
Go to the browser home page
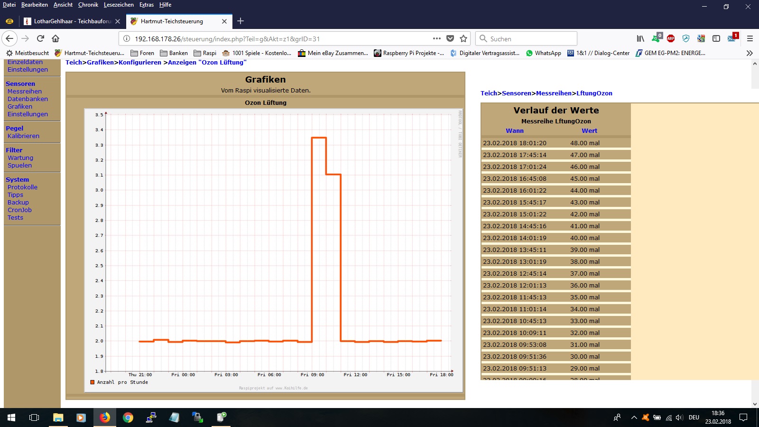pos(56,38)
